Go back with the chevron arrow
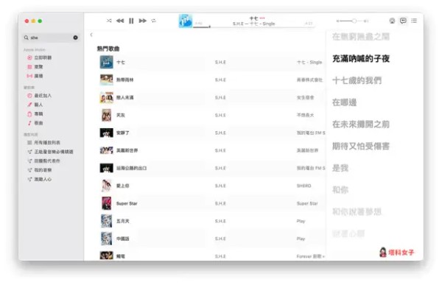This screenshot has width=442, height=285. coord(91,35)
